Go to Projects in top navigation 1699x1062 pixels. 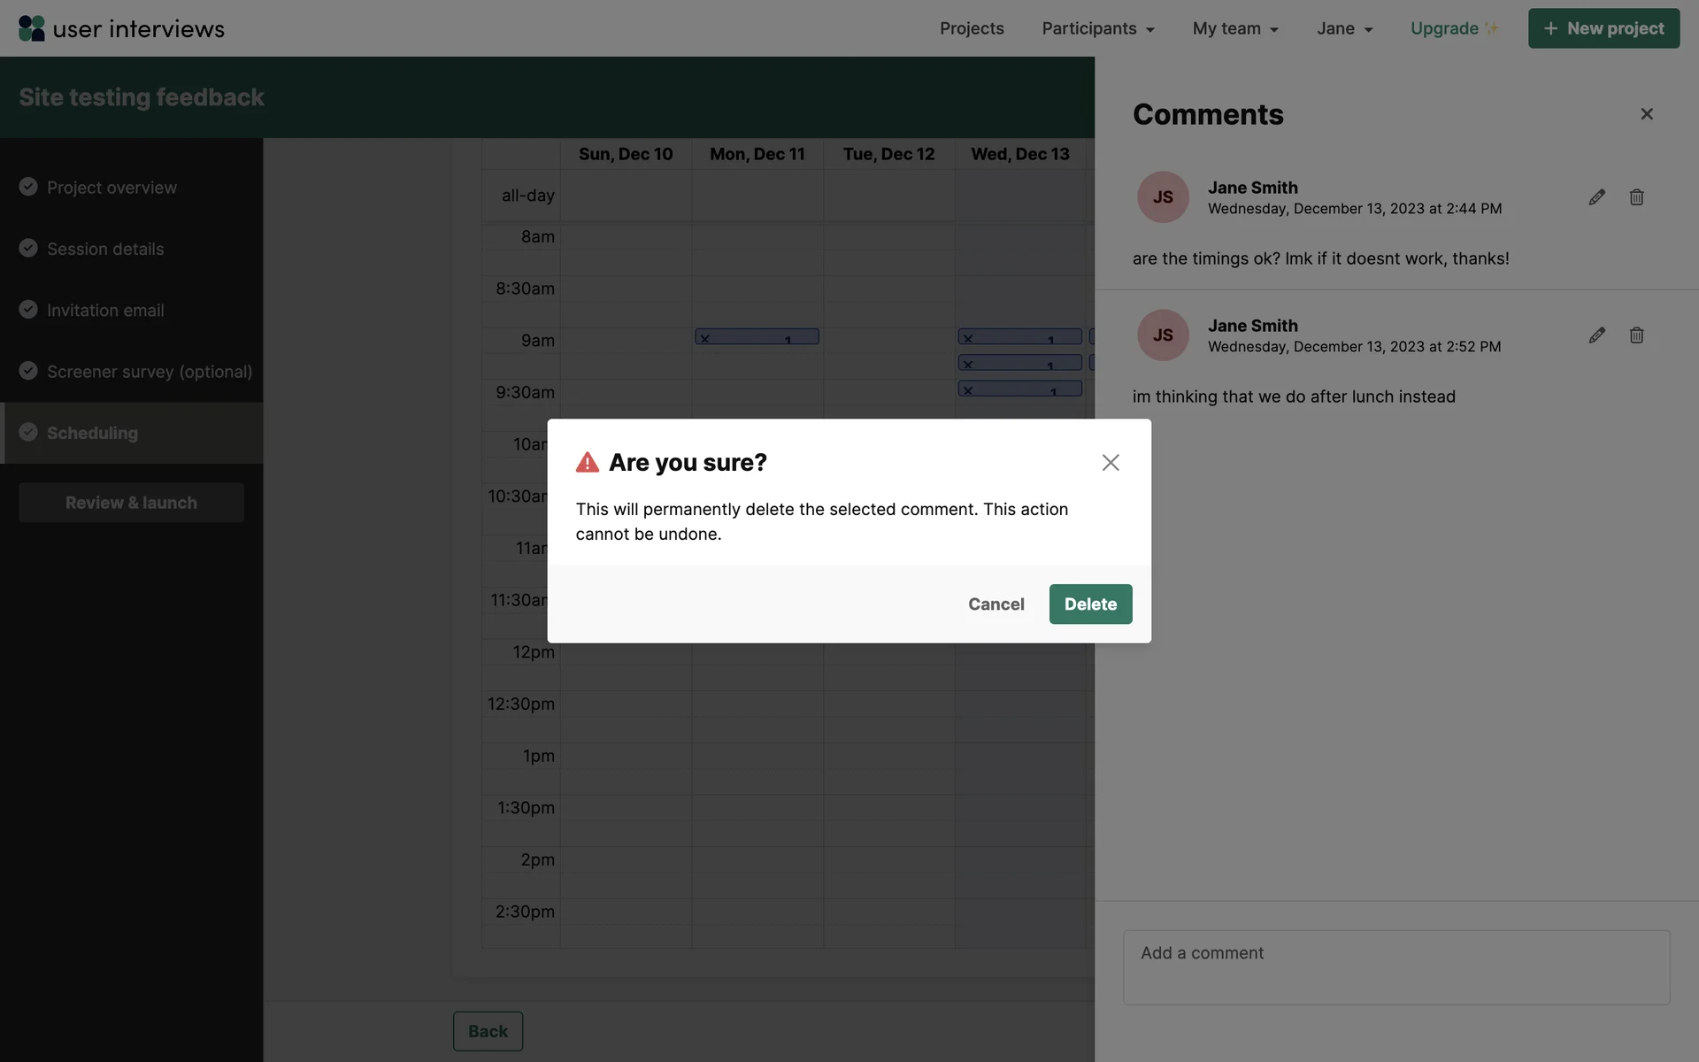972,28
